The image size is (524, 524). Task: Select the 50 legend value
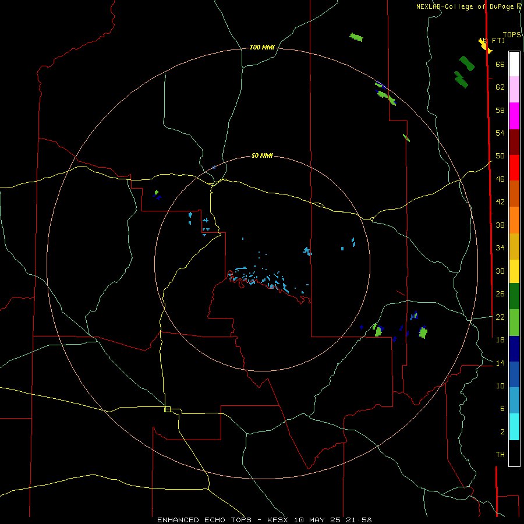[500, 155]
